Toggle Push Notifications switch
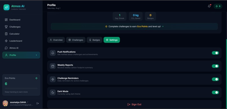Viewport: 227px width, 109px height. 215,53
